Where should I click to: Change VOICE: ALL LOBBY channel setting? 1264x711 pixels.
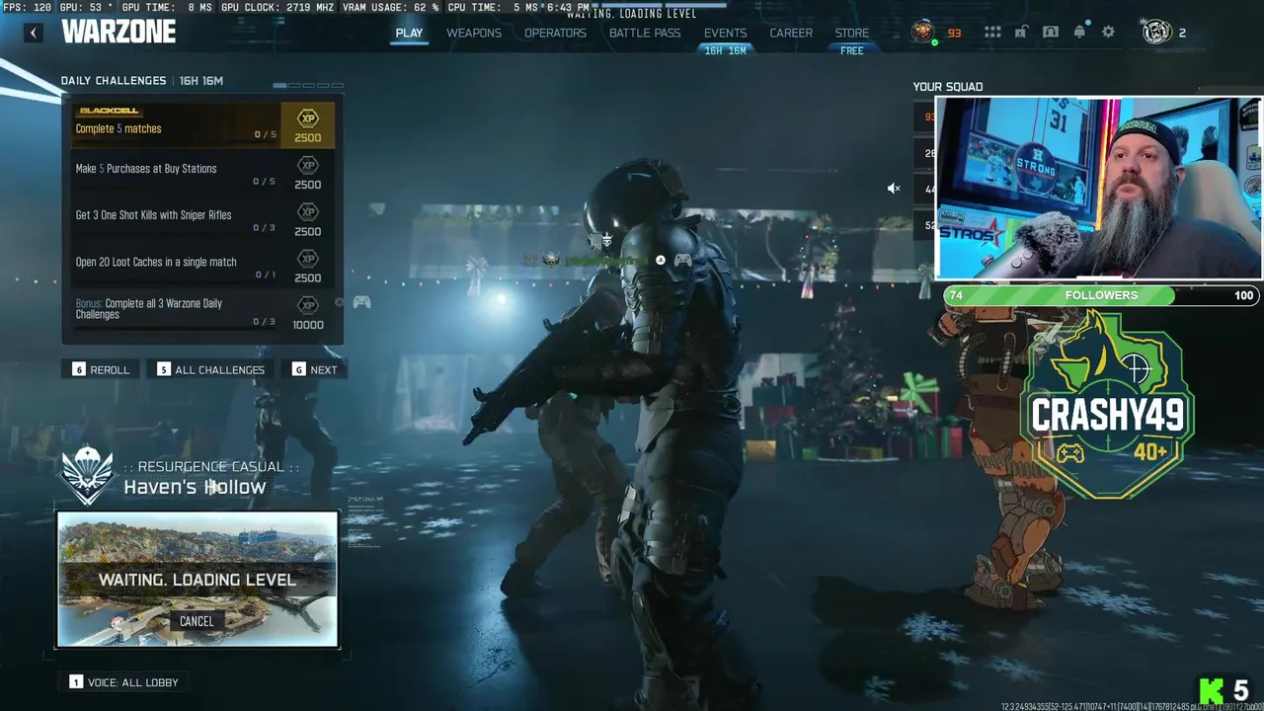tap(124, 682)
